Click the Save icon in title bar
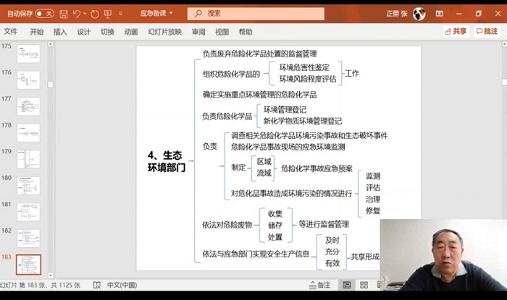Viewport: 507px width, 300px height. pyautogui.click(x=64, y=13)
